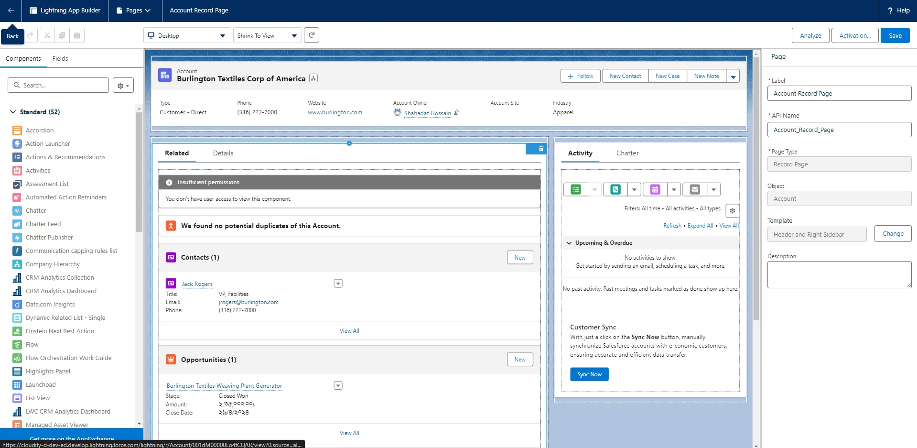Click the back arrow icon in header
Image resolution: width=917 pixels, height=448 pixels.
11,11
